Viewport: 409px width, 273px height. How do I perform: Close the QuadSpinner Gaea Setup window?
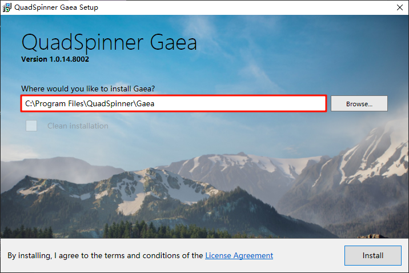pyautogui.click(x=398, y=7)
